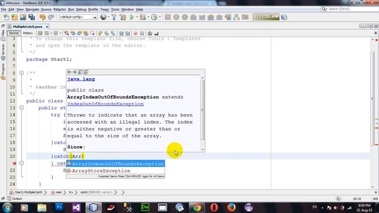
Task: Click the Open Project toolbar icon
Action: tap(23, 17)
